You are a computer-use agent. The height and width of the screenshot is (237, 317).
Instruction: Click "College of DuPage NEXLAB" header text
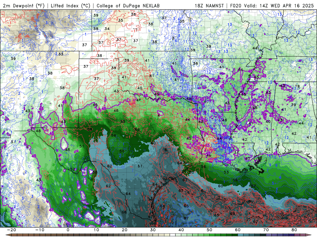(x=128, y=6)
